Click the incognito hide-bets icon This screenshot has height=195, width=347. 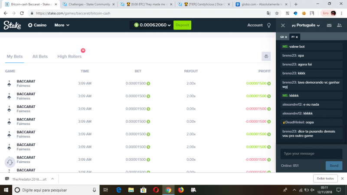266,56
